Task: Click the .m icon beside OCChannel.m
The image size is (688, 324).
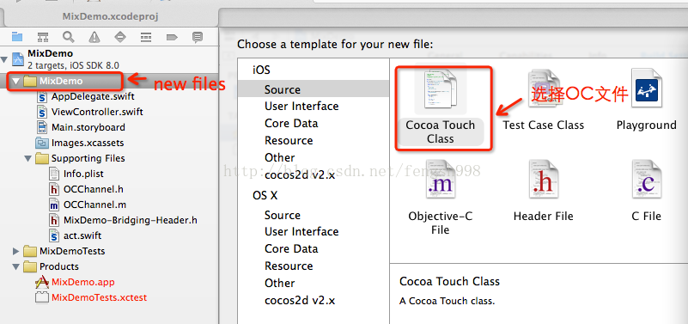Action: 54,205
